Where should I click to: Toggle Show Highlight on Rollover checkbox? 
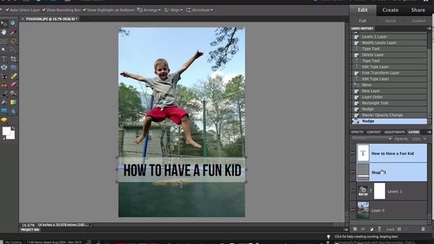point(84,9)
